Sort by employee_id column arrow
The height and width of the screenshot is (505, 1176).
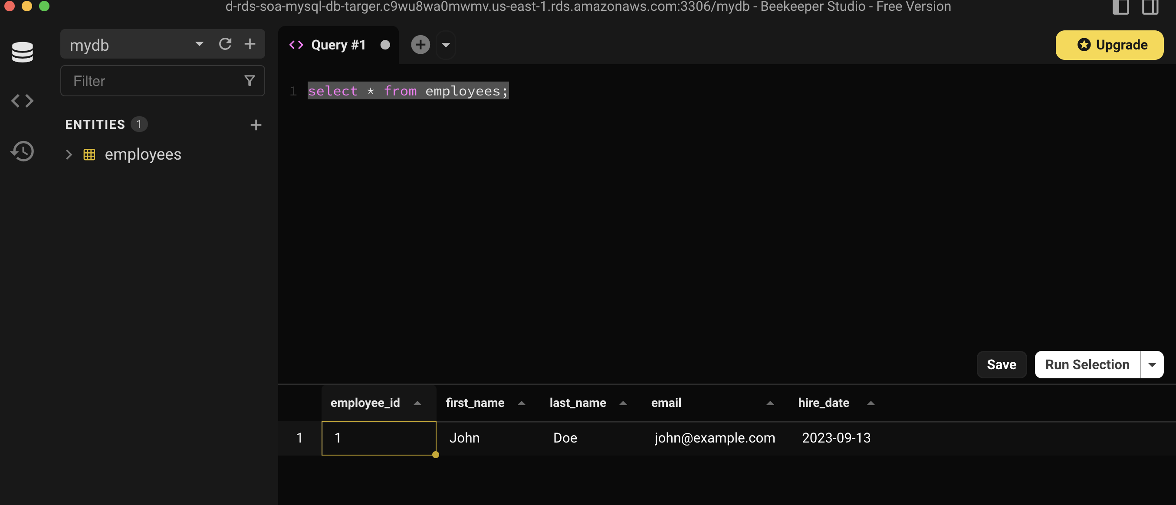click(417, 403)
